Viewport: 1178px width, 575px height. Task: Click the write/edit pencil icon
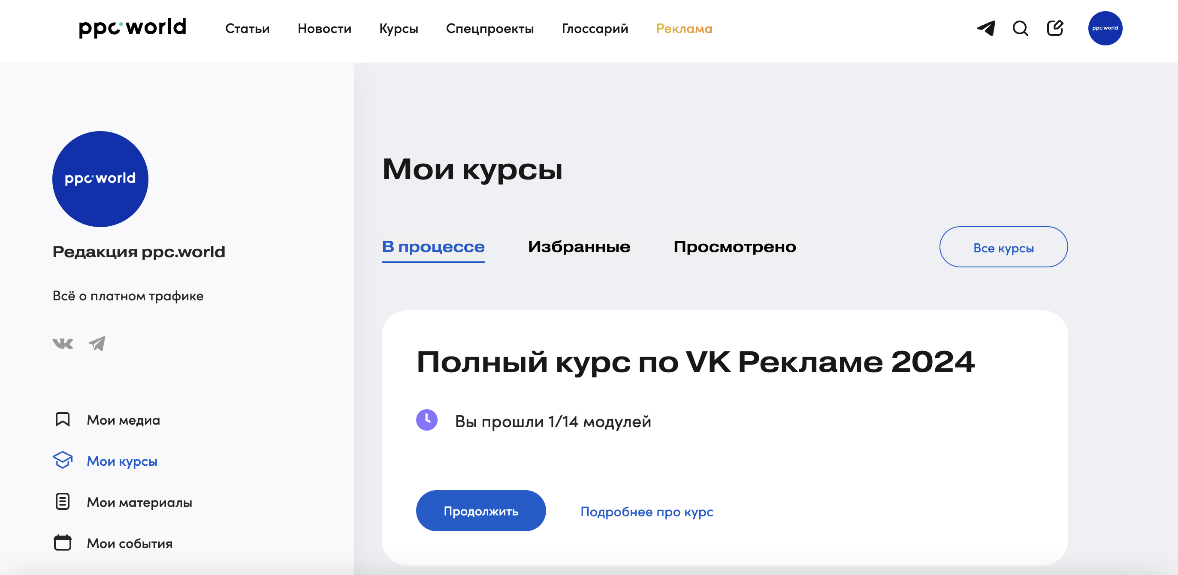[x=1055, y=28]
